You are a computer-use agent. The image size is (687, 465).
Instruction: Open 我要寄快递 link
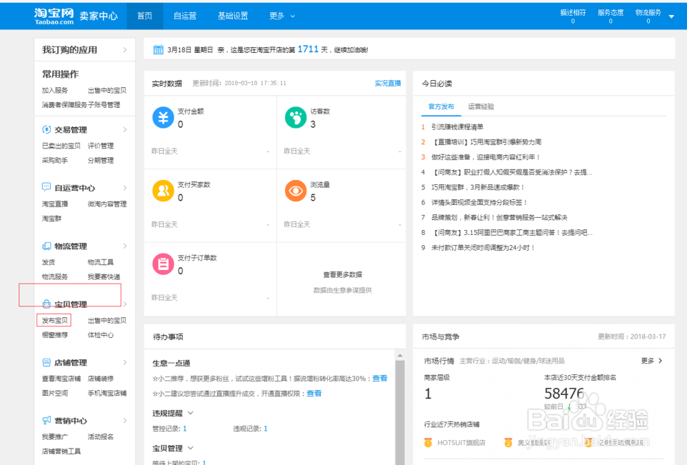point(104,277)
